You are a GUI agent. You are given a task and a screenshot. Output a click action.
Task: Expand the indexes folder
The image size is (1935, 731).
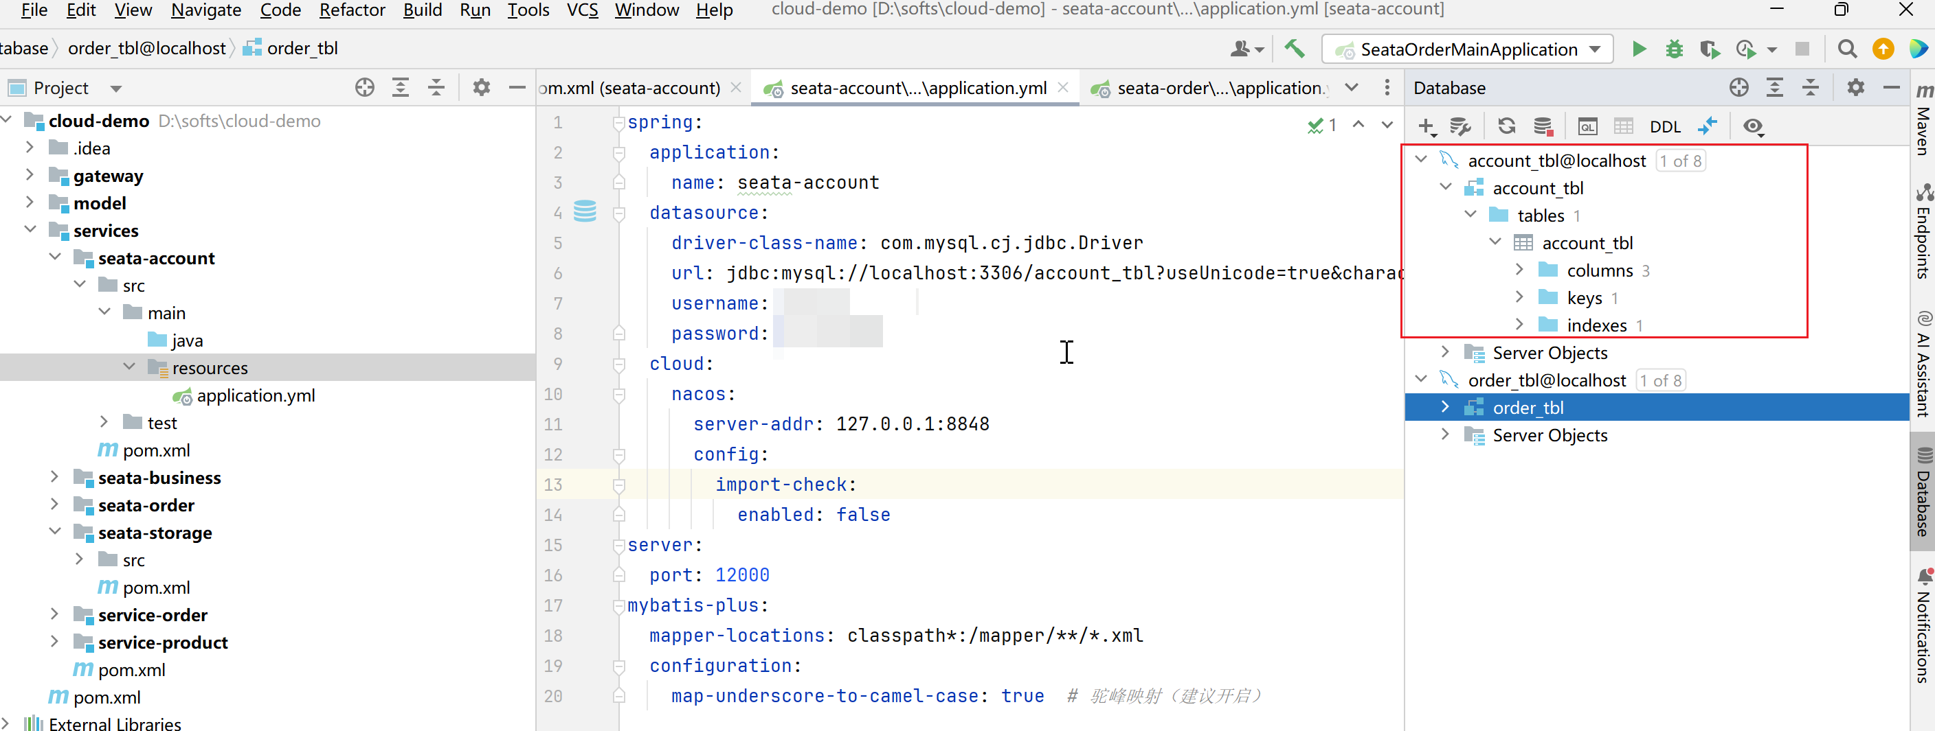(1519, 324)
